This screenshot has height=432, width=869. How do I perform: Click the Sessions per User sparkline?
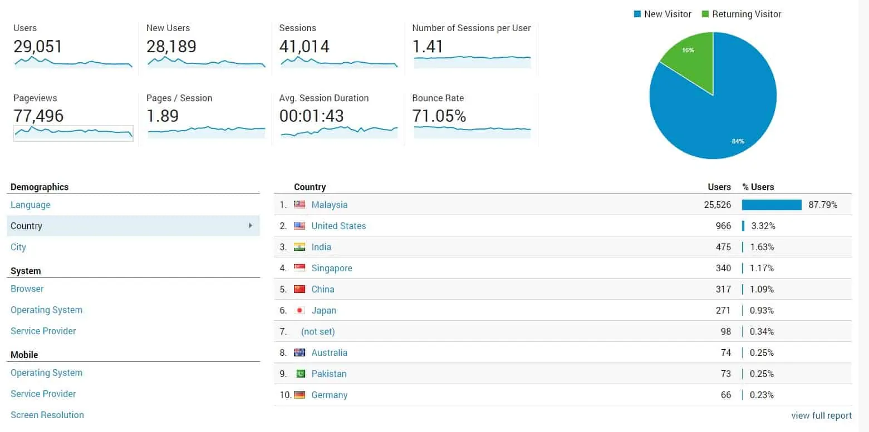pyautogui.click(x=472, y=62)
